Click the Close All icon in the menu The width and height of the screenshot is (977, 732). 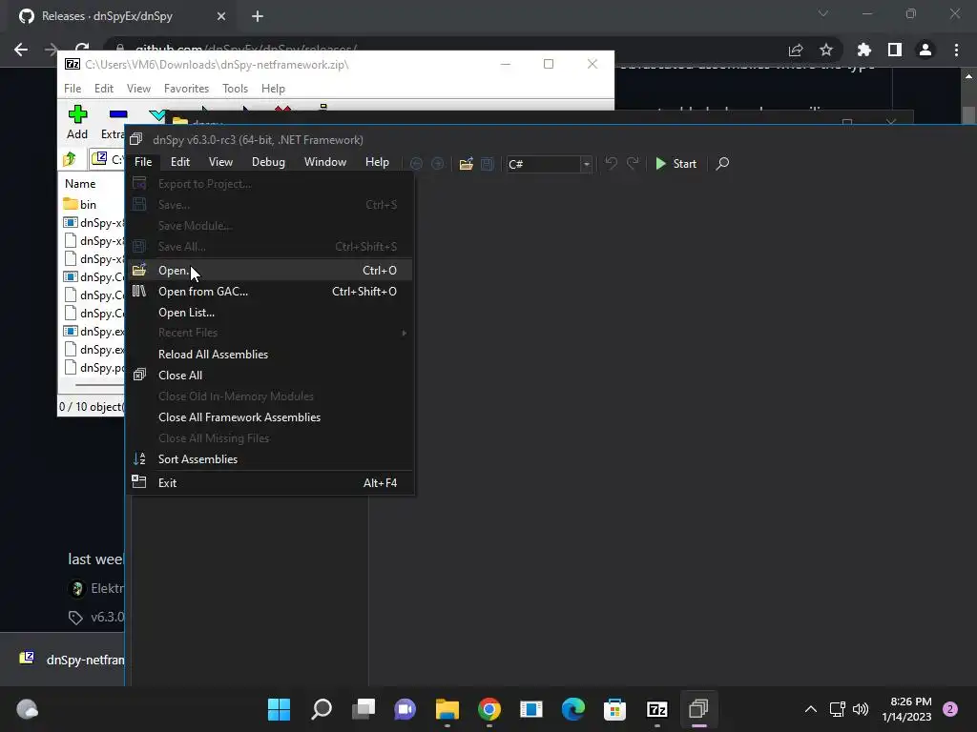pyautogui.click(x=139, y=375)
